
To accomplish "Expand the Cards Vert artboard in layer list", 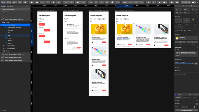I will coord(1,54).
